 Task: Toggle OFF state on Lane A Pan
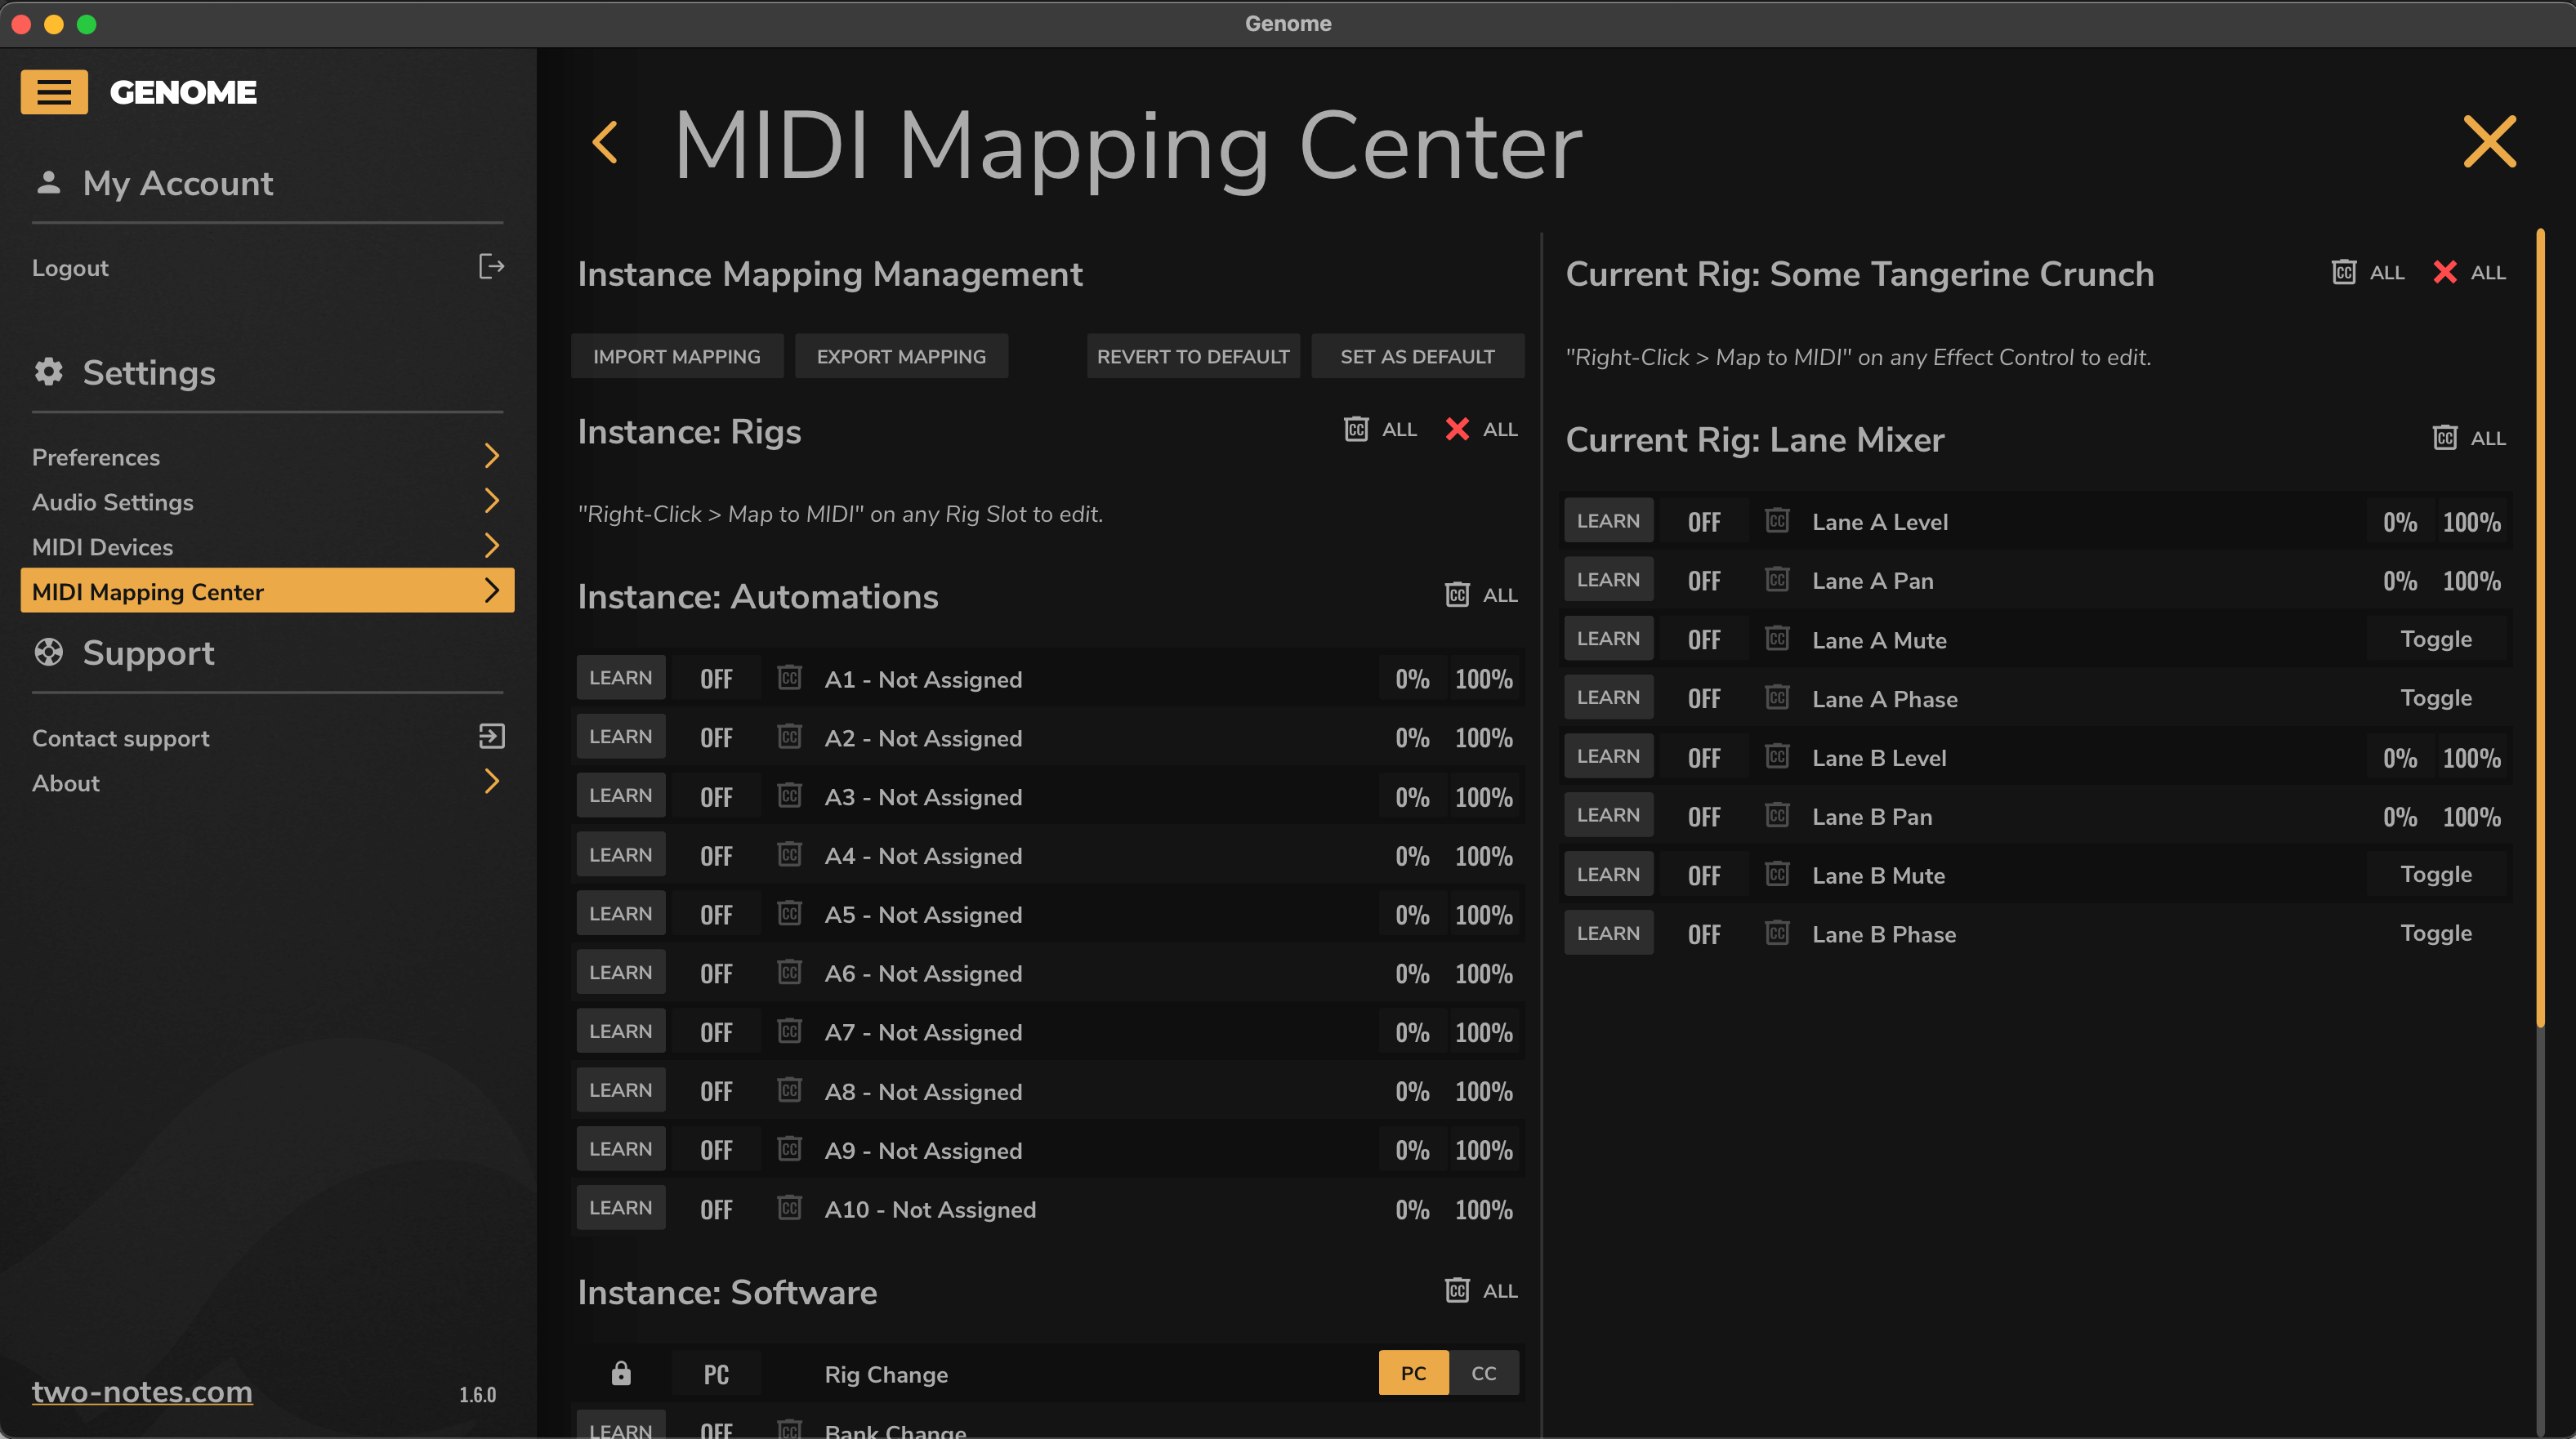point(1704,581)
